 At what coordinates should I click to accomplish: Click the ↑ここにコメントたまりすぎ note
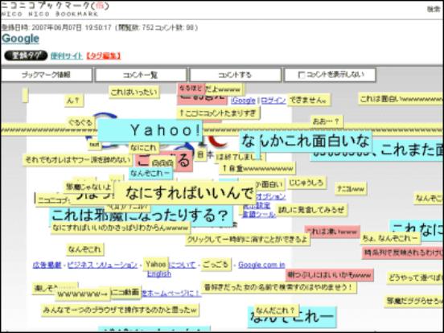pos(218,113)
